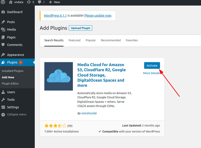Viewport: 201px width, 148px height.
Task: Go to Appearance in the sidebar
Action: tap(15, 55)
